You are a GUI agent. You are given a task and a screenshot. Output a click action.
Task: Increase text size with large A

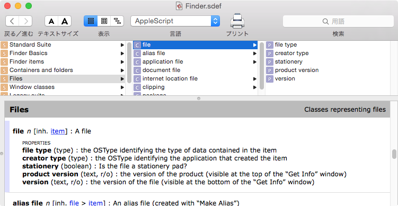click(x=65, y=21)
